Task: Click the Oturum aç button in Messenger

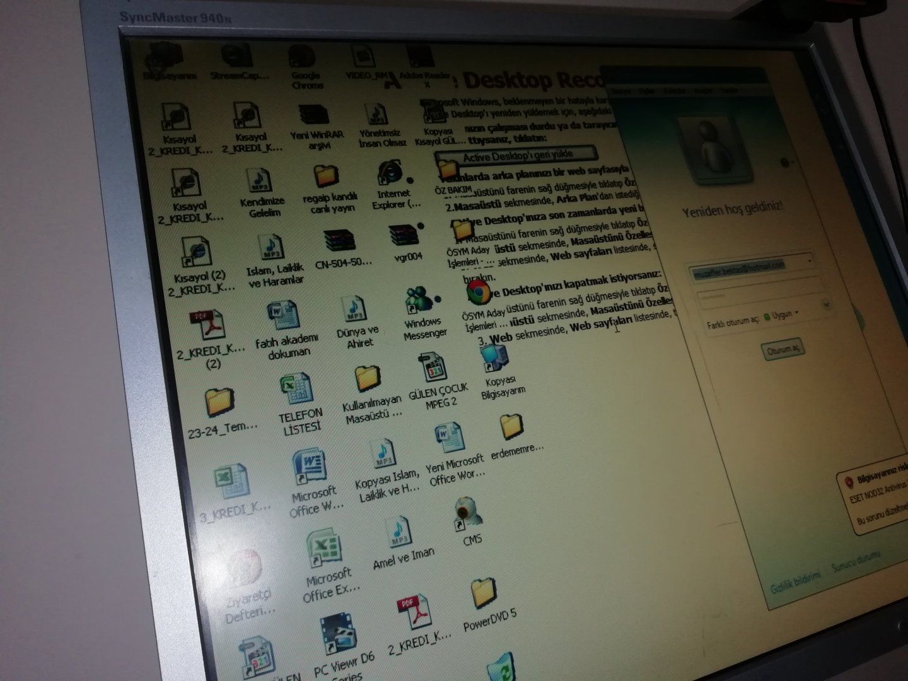Action: pos(782,350)
